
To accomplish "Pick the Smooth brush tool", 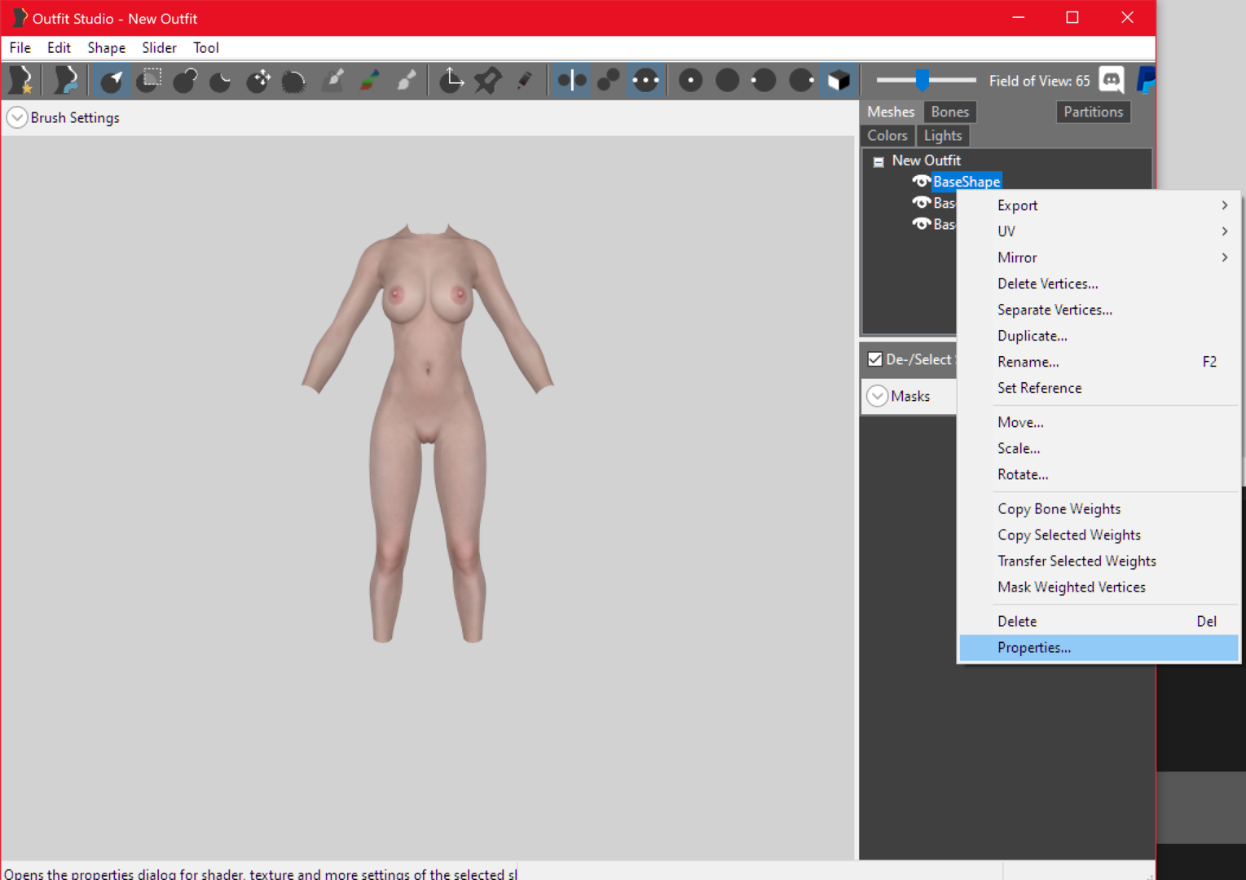I will pos(294,80).
